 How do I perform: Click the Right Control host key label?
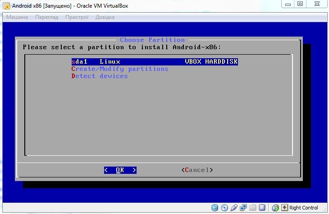(x=303, y=208)
